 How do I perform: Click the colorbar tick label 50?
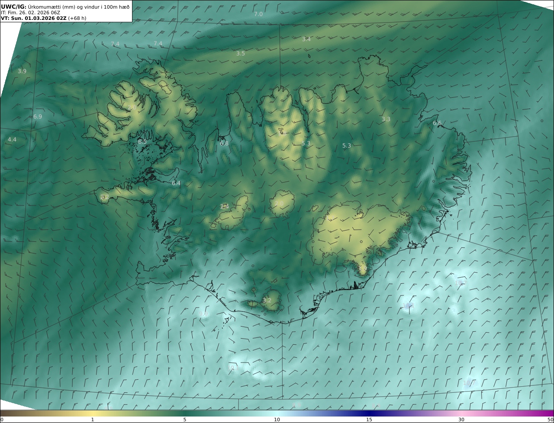[550, 420]
